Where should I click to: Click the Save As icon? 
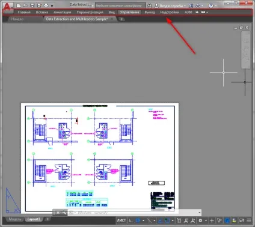[x=39, y=5]
